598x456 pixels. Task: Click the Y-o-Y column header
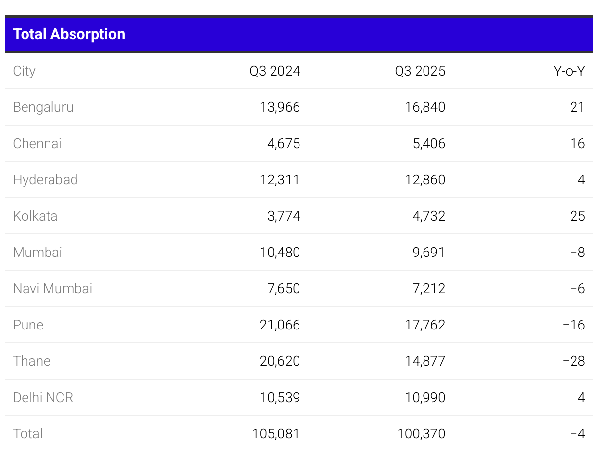(x=569, y=71)
